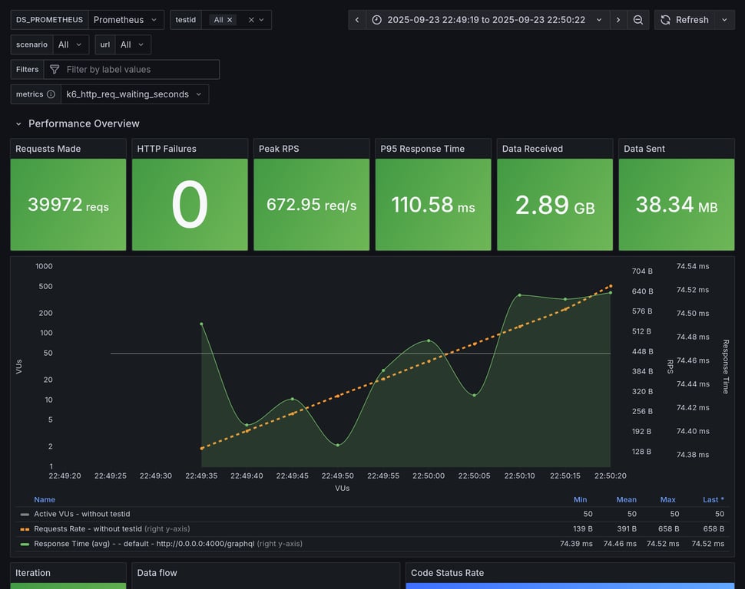Click the Refresh button

pos(684,20)
